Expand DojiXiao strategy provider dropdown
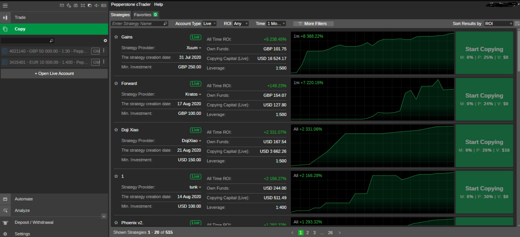Screen dimensions: 520x237 click(x=200, y=141)
